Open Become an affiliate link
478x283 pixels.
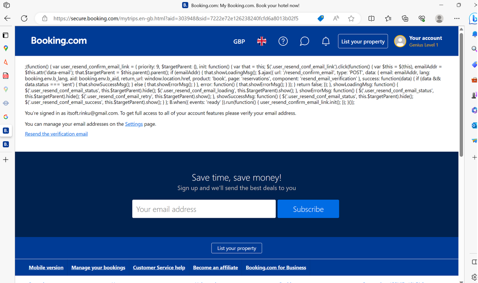215,267
